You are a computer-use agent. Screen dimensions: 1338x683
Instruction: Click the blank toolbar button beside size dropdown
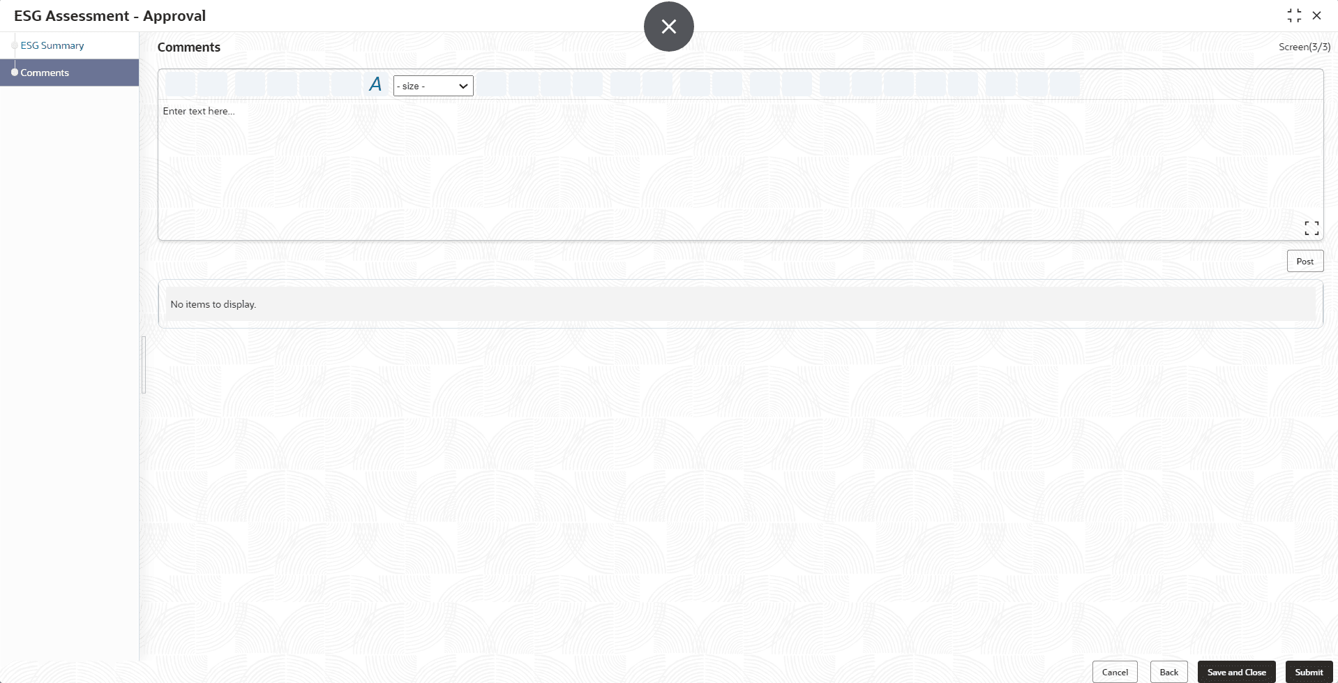[491, 84]
